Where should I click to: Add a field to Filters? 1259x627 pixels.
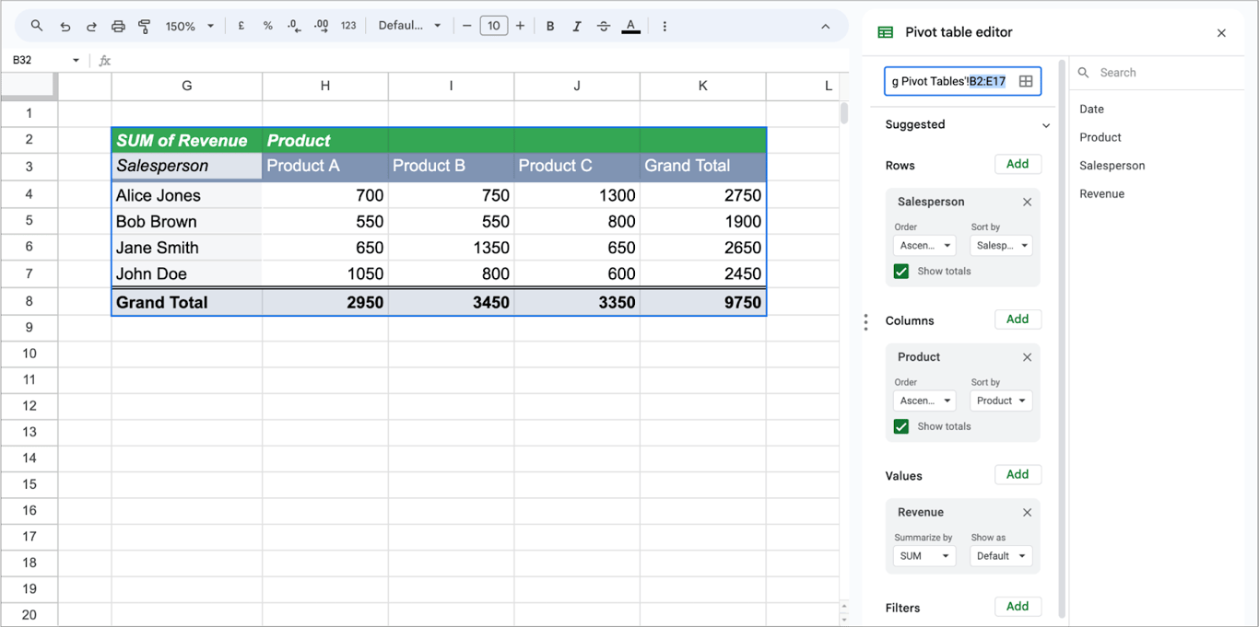1018,606
